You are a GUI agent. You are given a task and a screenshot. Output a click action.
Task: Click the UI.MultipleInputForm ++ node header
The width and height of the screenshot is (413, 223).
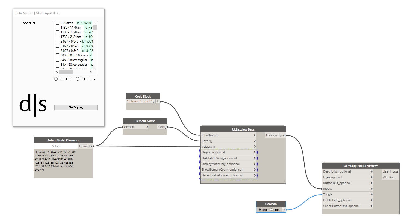point(361,166)
